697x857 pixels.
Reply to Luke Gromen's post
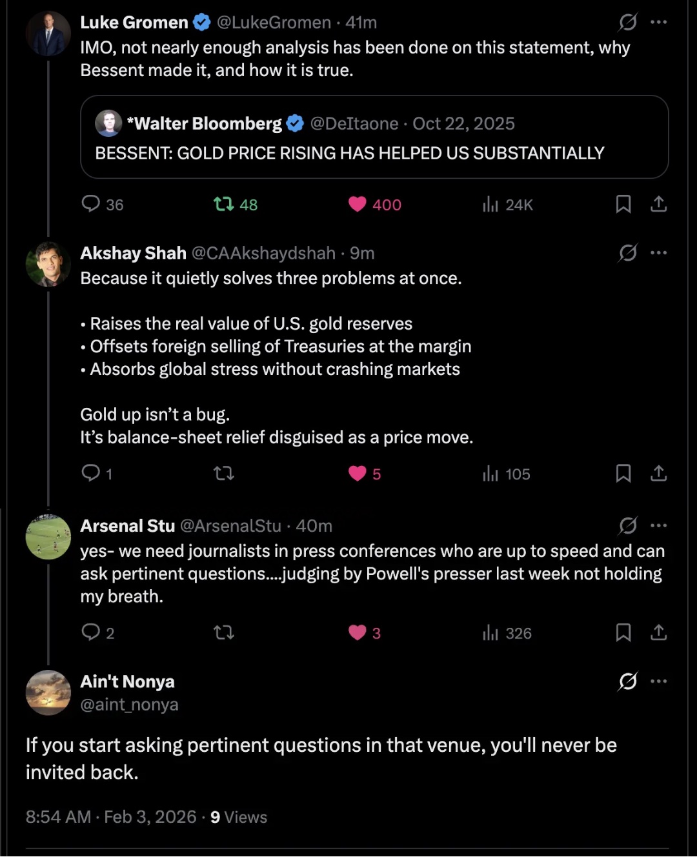pos(91,204)
